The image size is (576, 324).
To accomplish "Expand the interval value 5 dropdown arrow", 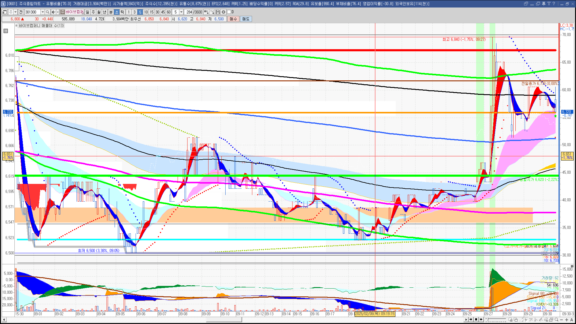I will (181, 12).
